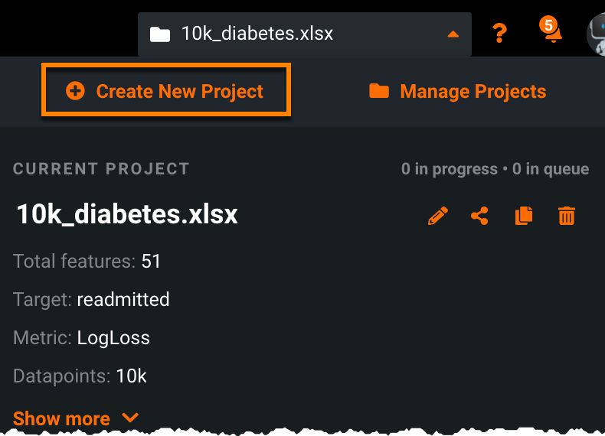The image size is (605, 436).
Task: Click folder icon inside project selector
Action: coord(159,34)
